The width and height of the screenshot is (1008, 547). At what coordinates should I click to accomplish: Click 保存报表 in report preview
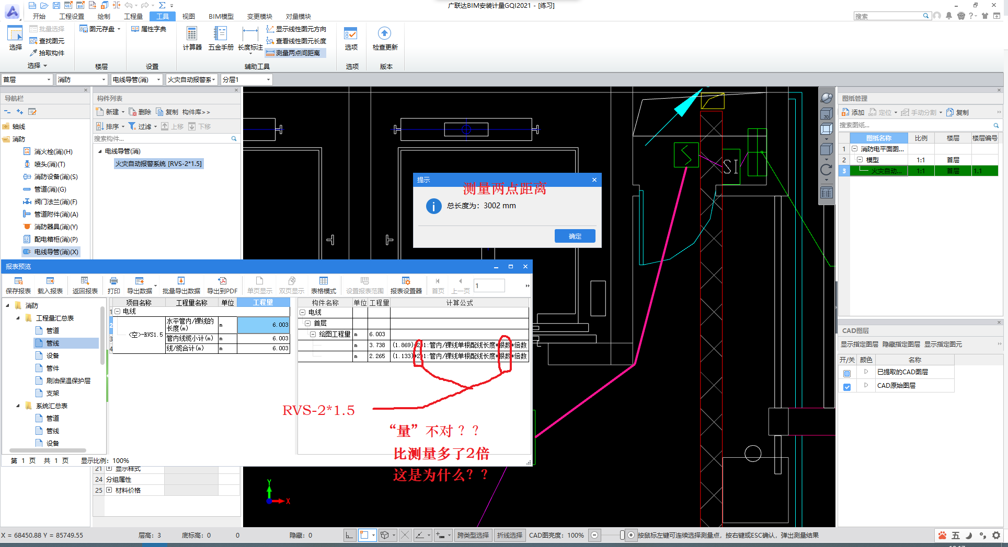coord(18,285)
